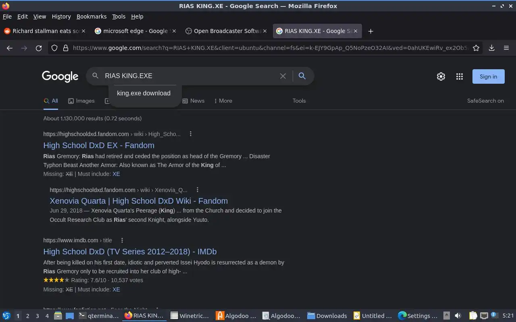Close the Open Broadcaster Software tab
Viewport: 516px width, 322px height.
(x=265, y=31)
